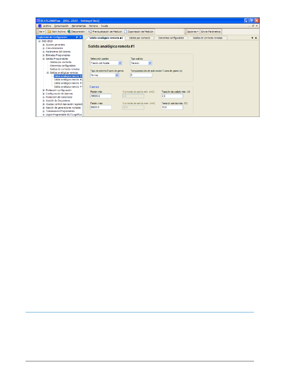Pin the Explorador de Configuración panel

click(77, 37)
